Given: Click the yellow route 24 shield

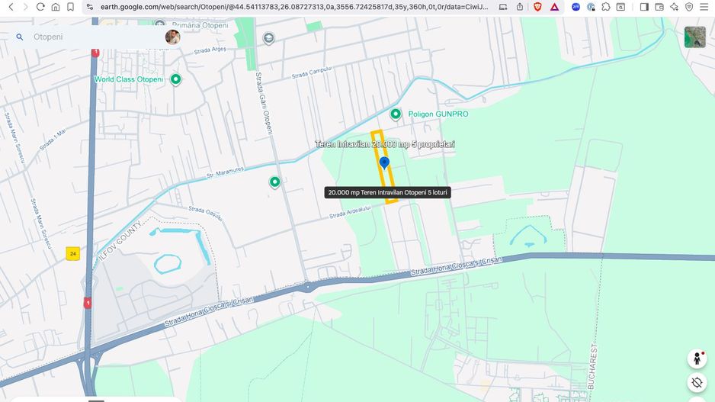Looking at the screenshot, I should tap(73, 254).
